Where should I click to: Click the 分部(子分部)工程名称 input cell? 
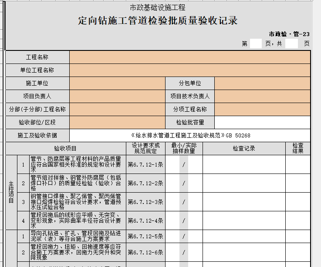[117, 110]
